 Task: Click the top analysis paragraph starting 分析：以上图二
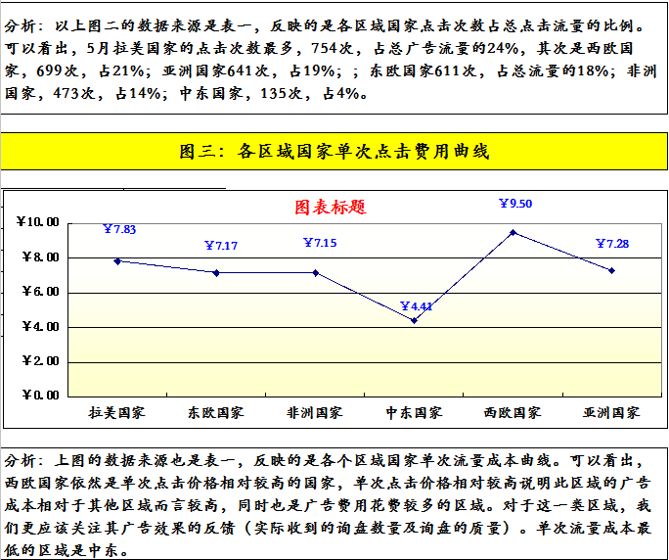point(331,60)
